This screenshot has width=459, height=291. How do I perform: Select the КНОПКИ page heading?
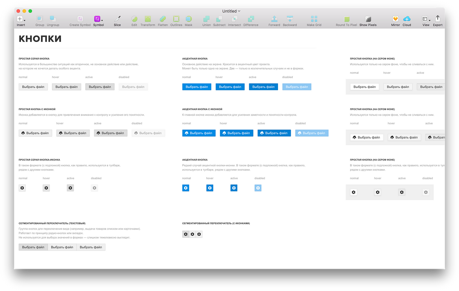pos(40,39)
